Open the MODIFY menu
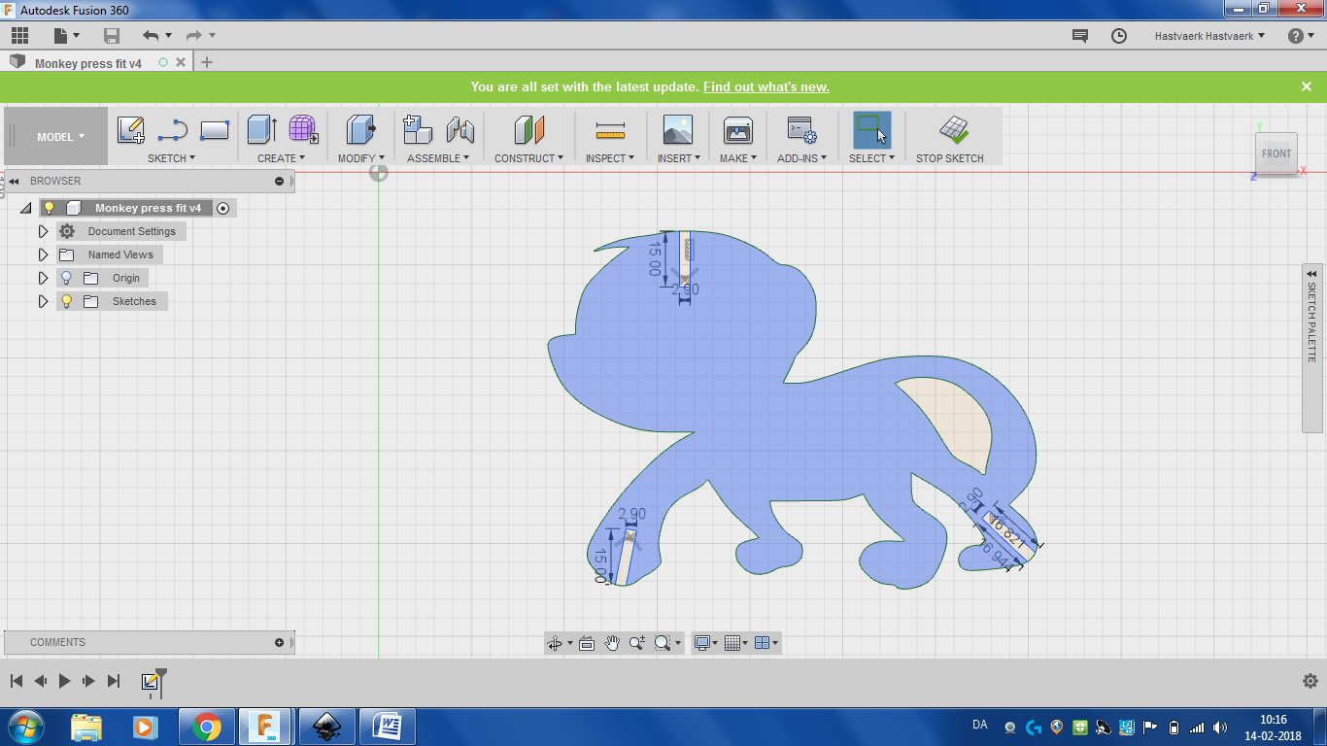The width and height of the screenshot is (1327, 746). click(x=360, y=158)
